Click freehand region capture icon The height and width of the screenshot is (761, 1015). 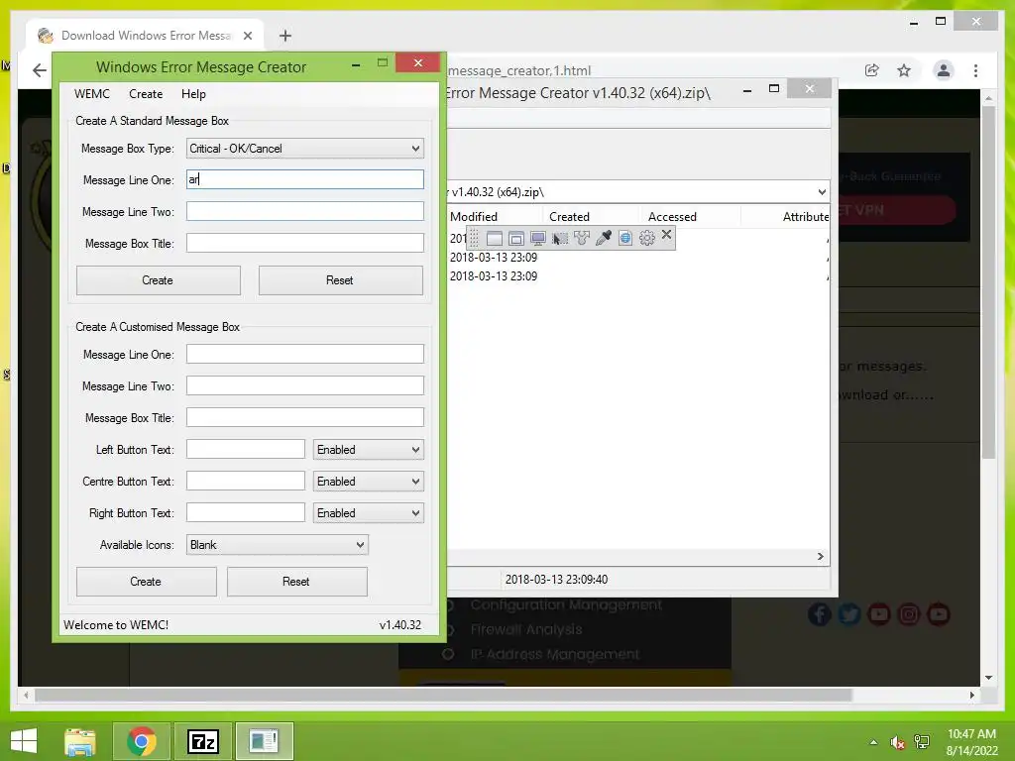(x=581, y=238)
